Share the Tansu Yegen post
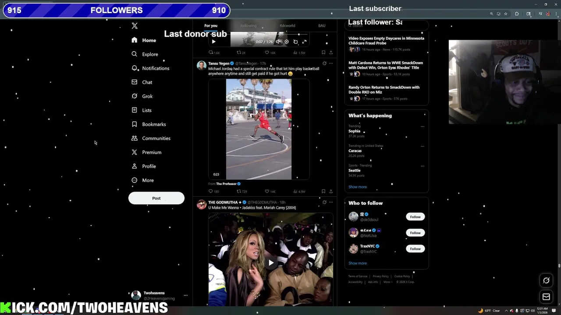Viewport: 561px width, 315px height. coord(331,191)
